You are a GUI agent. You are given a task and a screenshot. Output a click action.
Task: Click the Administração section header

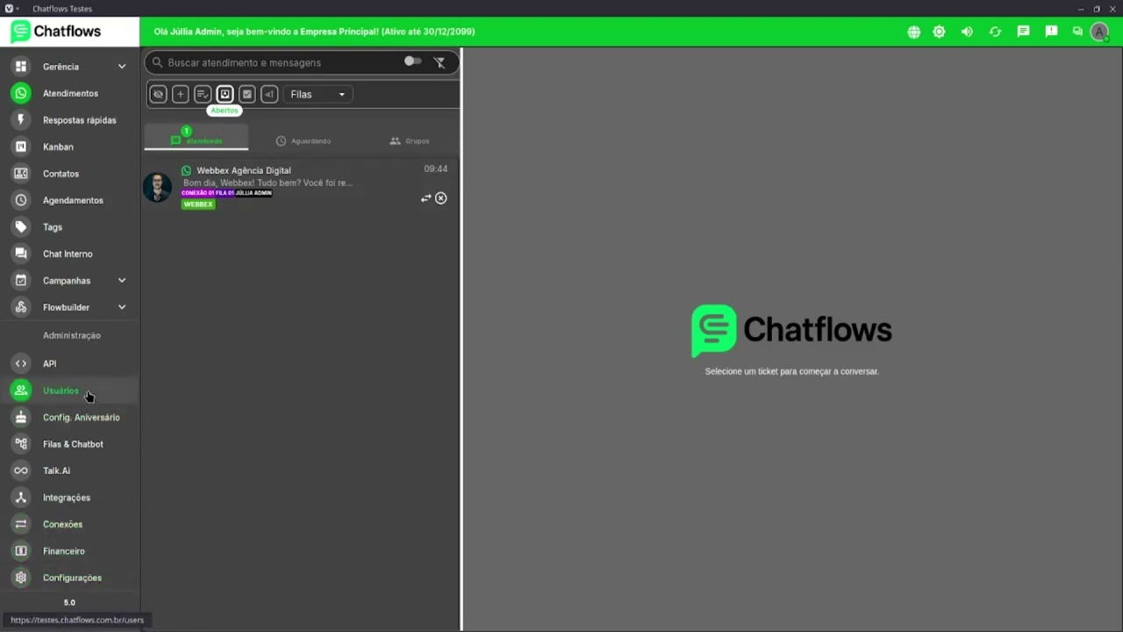coord(72,335)
